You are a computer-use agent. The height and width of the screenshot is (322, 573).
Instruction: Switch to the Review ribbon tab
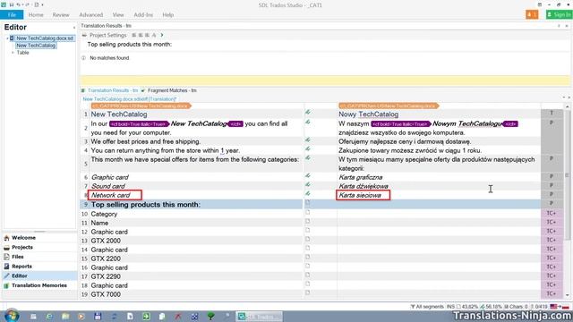tap(61, 14)
